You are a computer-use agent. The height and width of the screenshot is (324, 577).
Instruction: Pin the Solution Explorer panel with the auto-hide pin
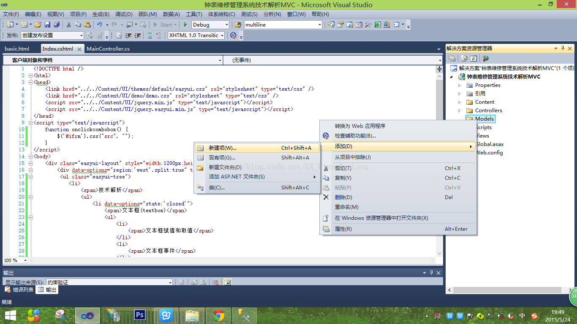pos(562,49)
